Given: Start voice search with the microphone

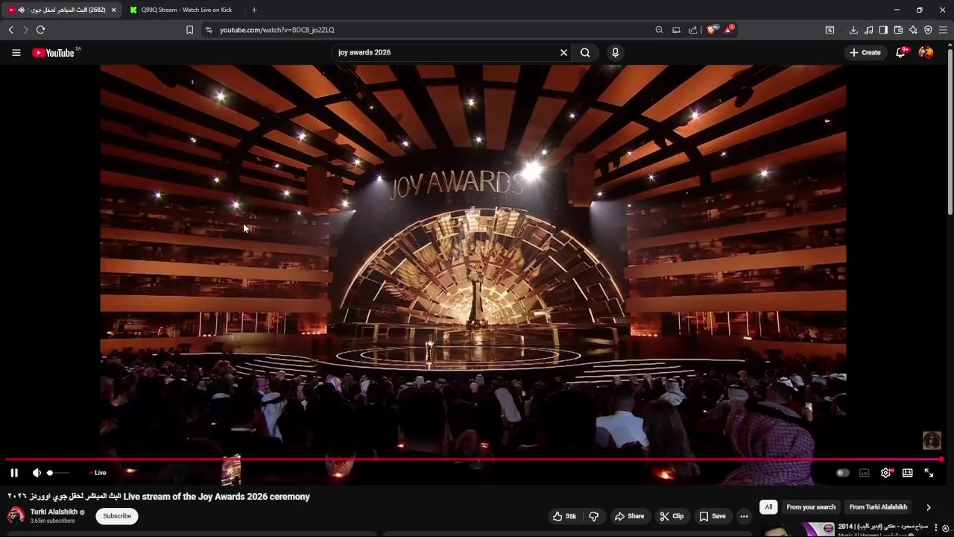Looking at the screenshot, I should click(x=615, y=52).
